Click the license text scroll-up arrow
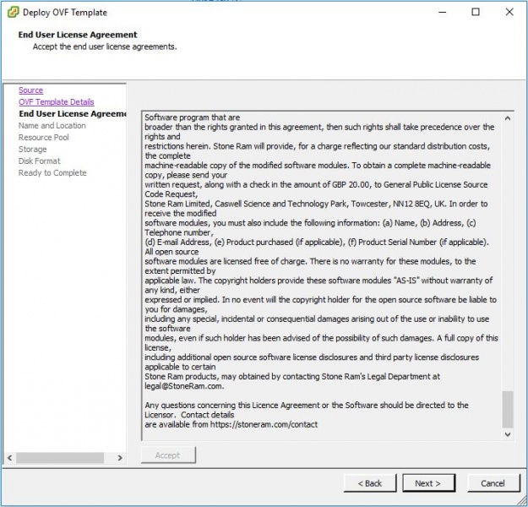 click(508, 118)
